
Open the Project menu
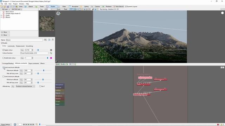click(15, 4)
